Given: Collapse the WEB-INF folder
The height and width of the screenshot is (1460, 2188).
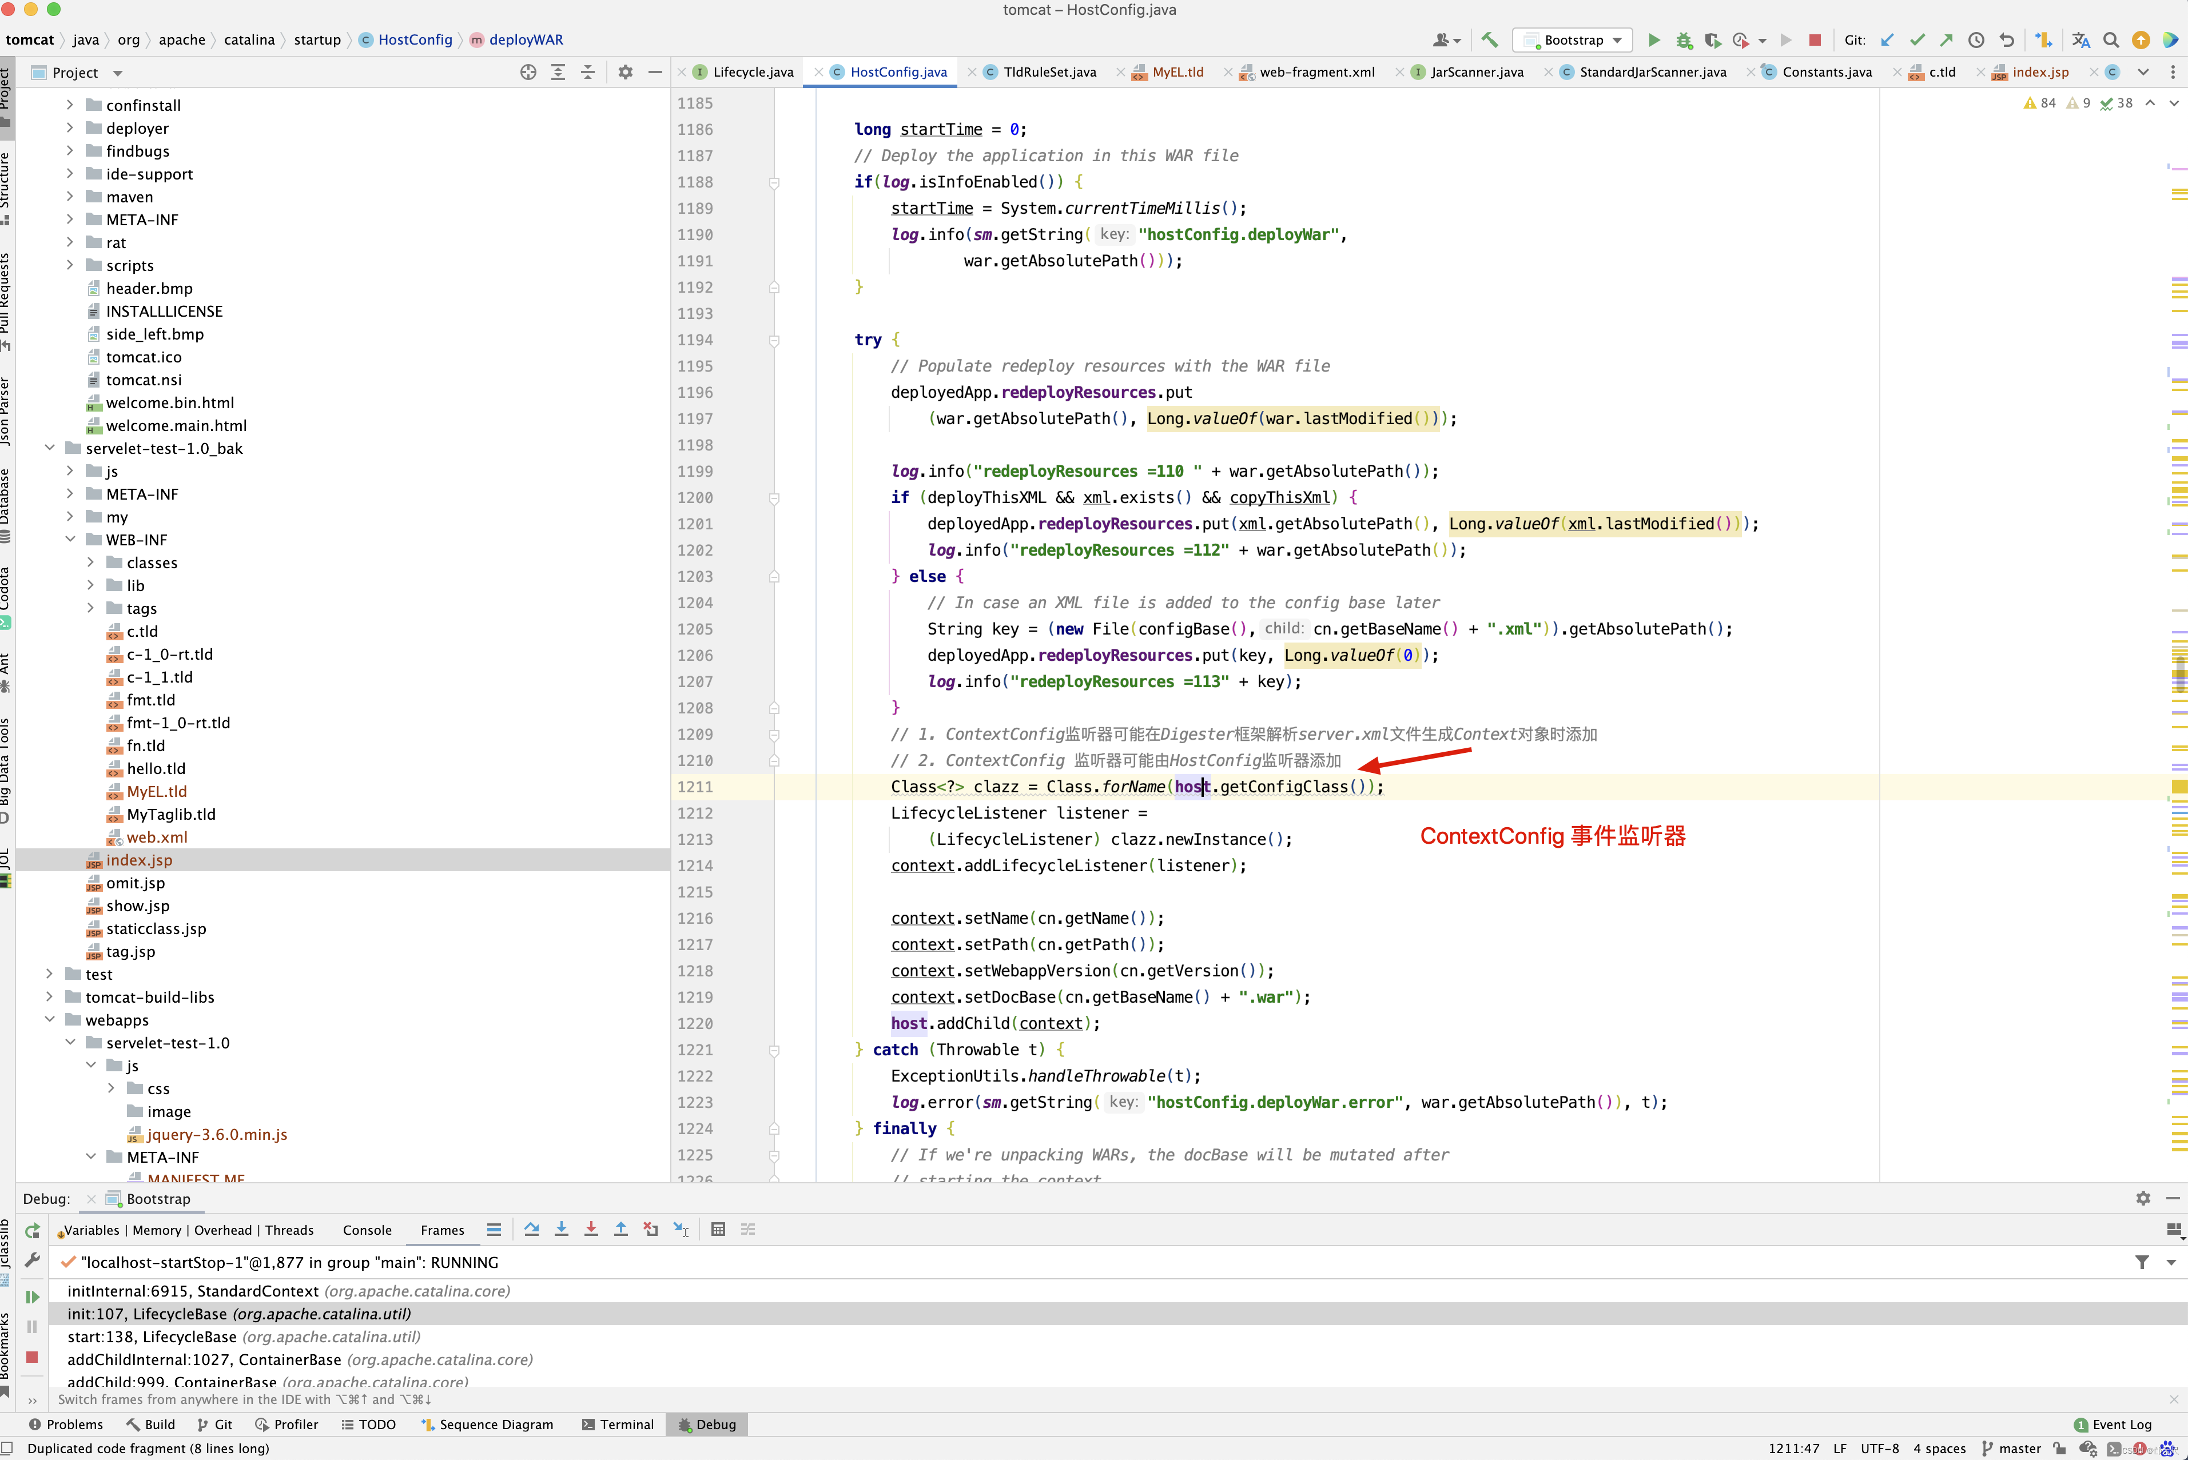Looking at the screenshot, I should (x=70, y=540).
